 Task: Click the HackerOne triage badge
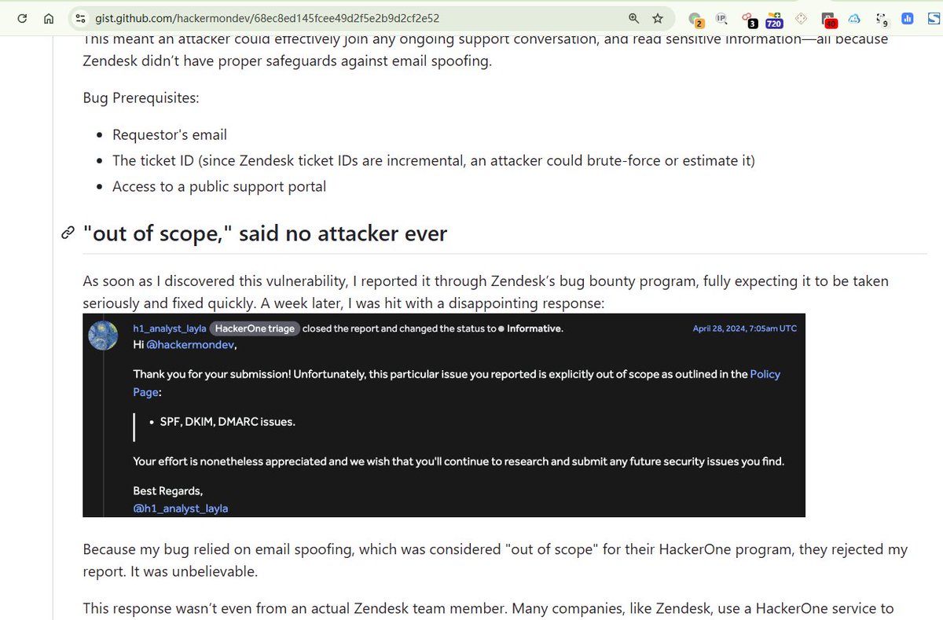[x=254, y=328]
